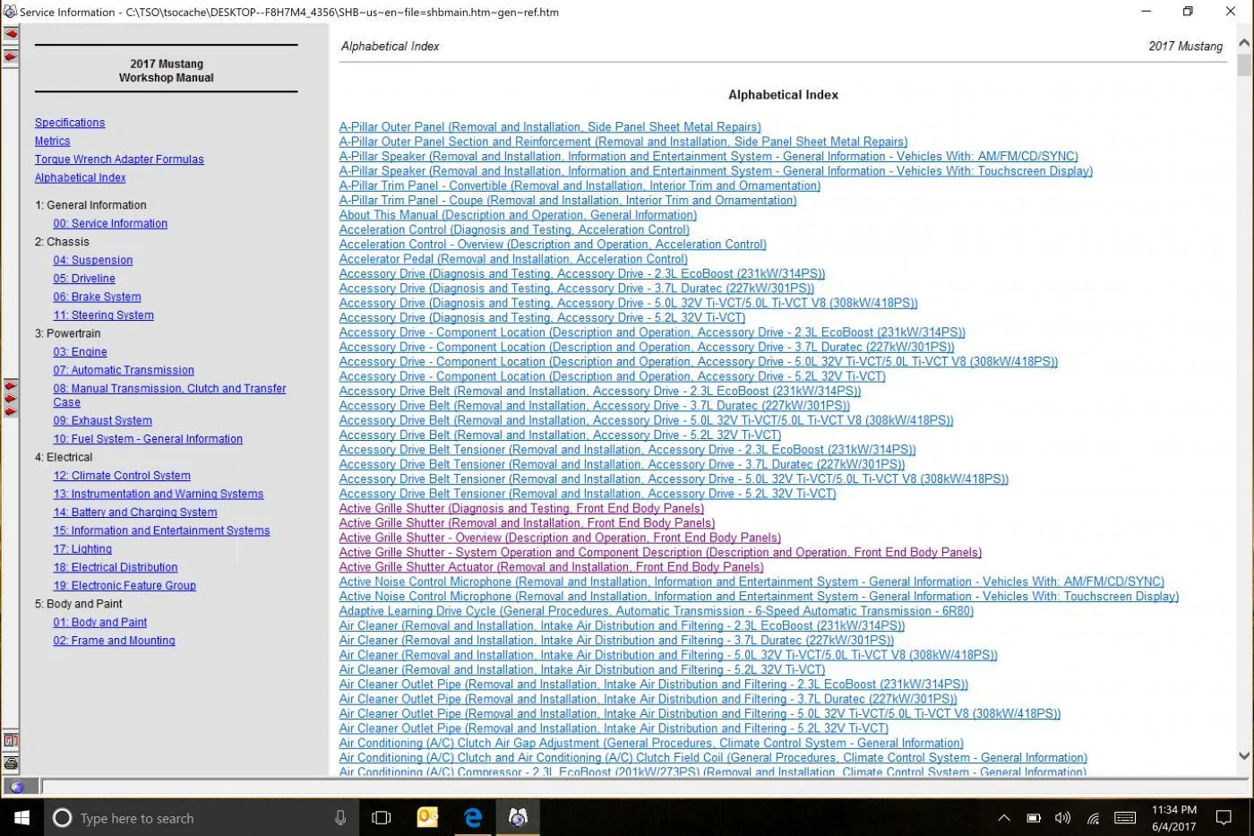Click the first of three grouped red arrows
This screenshot has height=836, width=1254.
(11, 385)
